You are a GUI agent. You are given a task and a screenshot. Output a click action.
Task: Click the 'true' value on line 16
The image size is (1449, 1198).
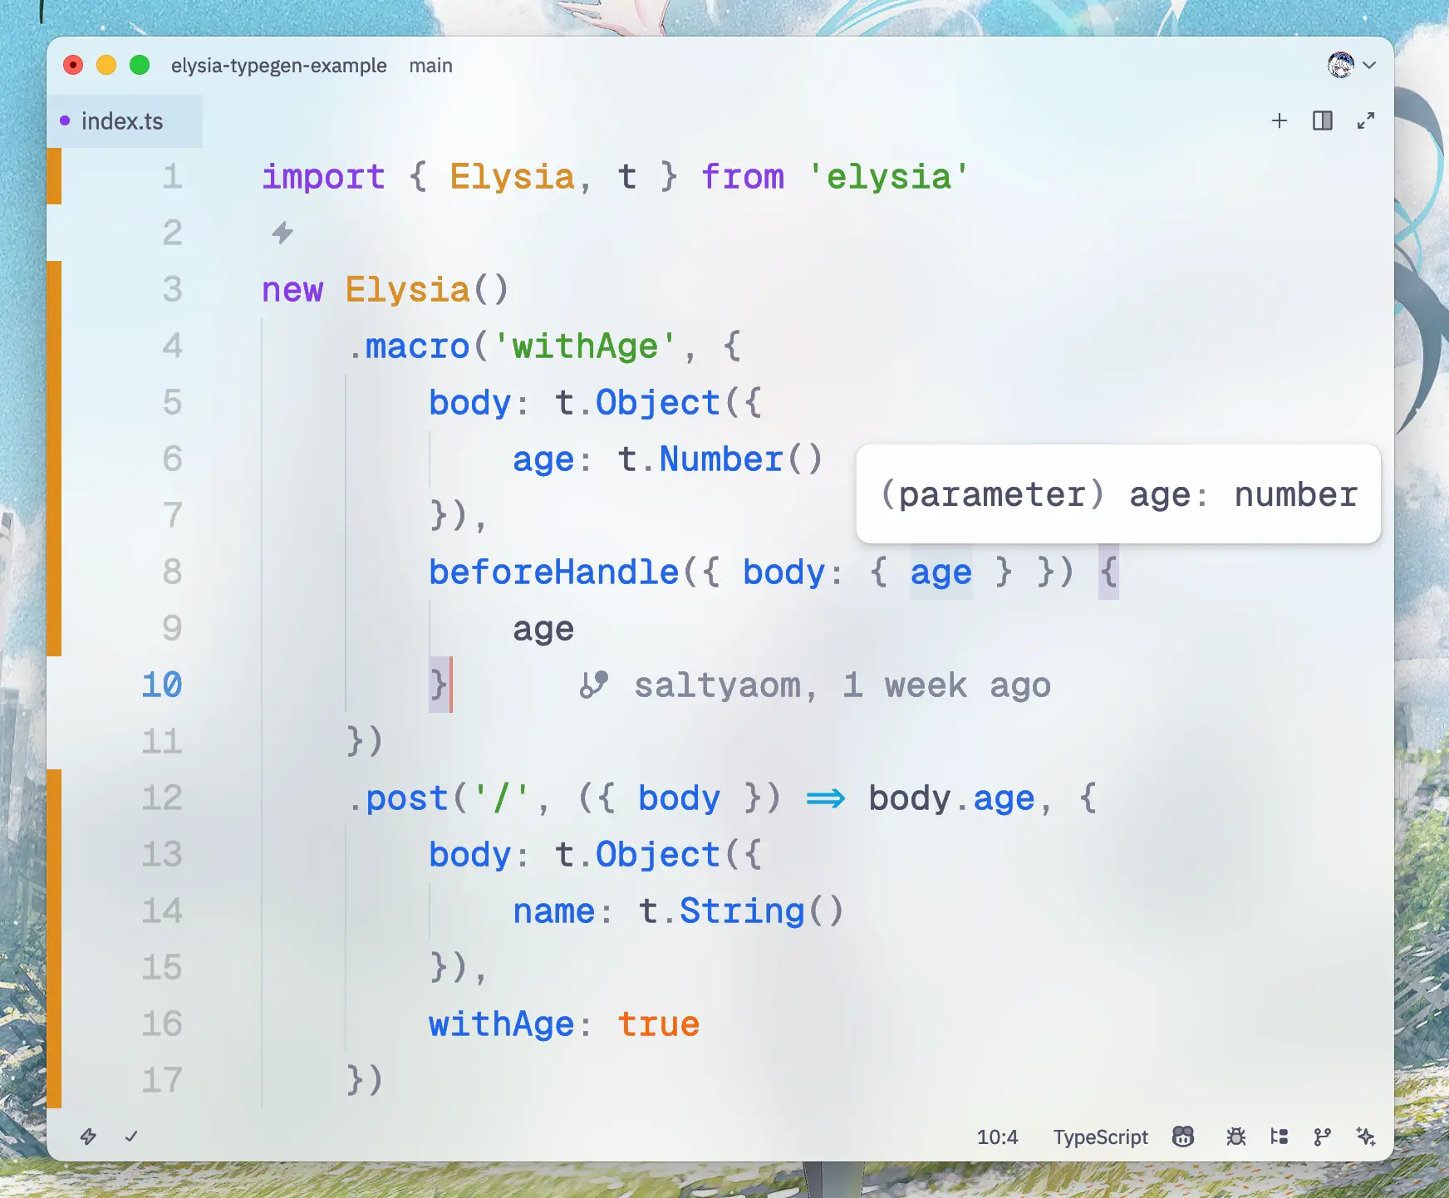[x=658, y=1024]
